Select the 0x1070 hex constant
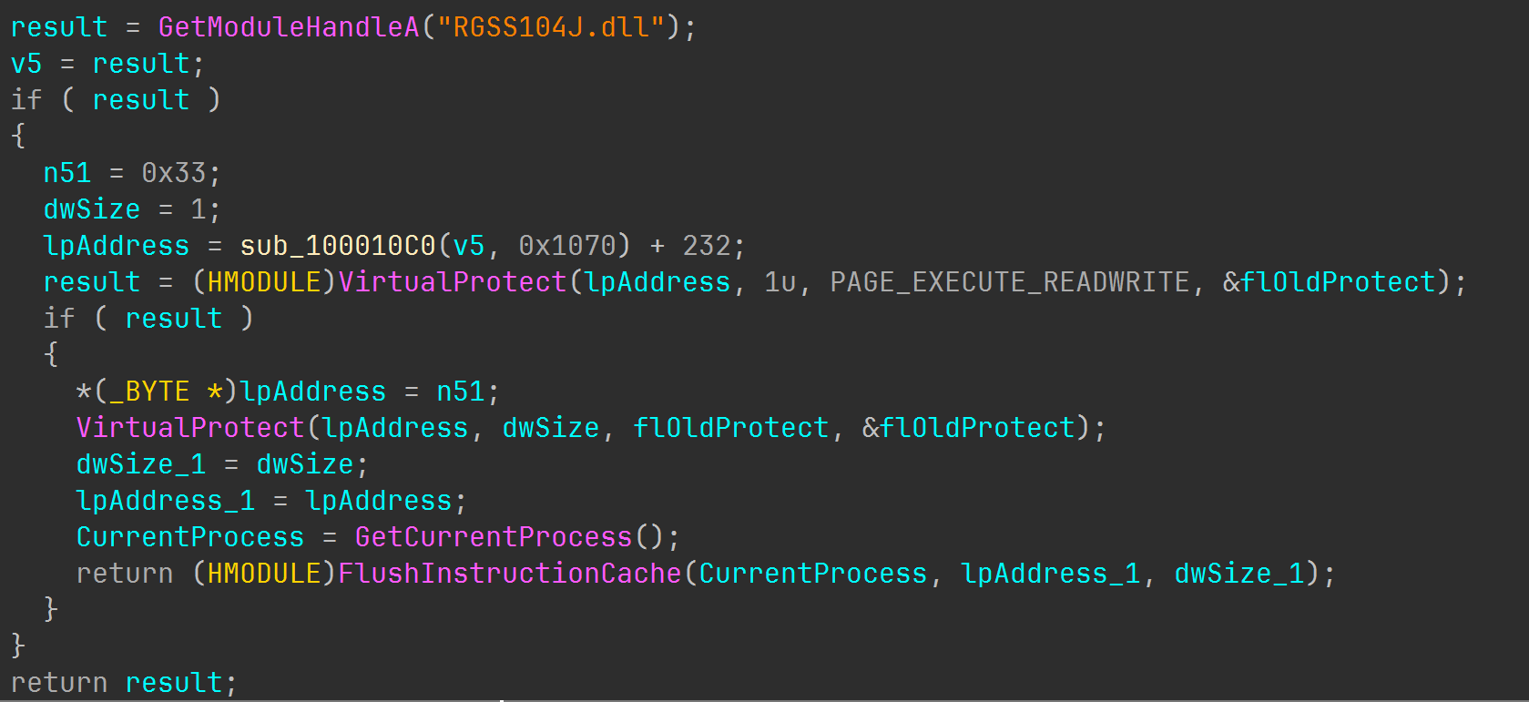The width and height of the screenshot is (1529, 702). pos(567,246)
